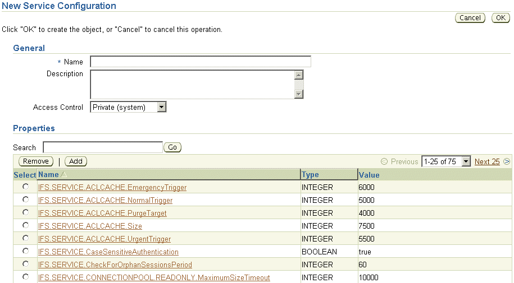Image resolution: width=514 pixels, height=283 pixels.
Task: Click the Add property button
Action: tap(76, 161)
